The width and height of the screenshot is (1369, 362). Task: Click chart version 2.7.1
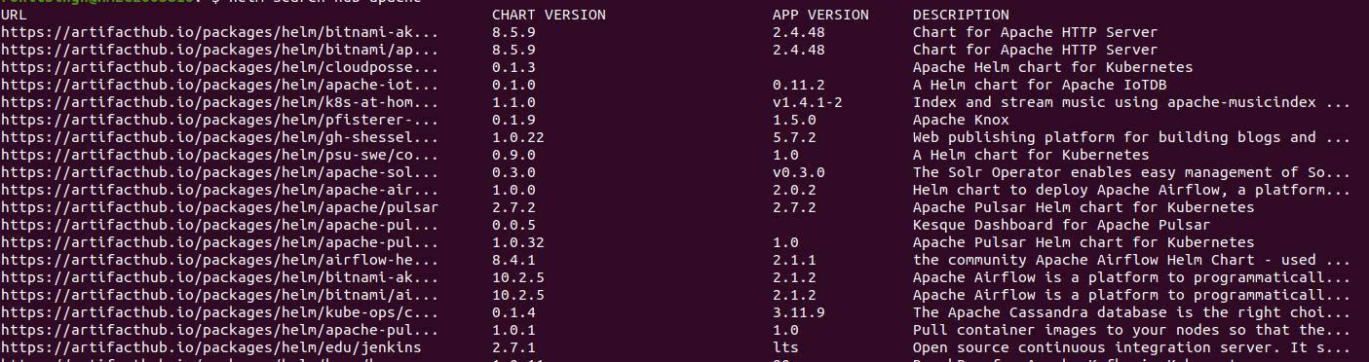(513, 347)
